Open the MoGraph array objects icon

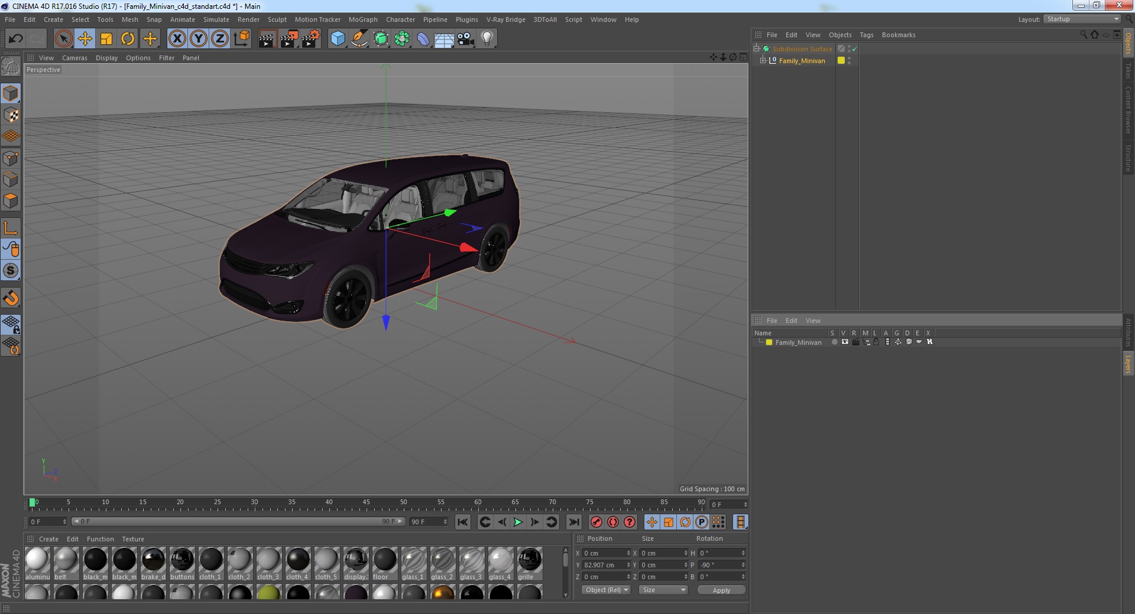[x=402, y=39]
